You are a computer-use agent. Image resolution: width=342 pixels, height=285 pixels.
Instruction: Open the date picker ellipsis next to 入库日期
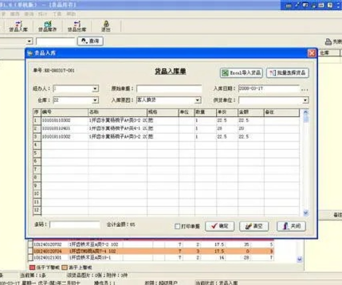pyautogui.click(x=304, y=89)
